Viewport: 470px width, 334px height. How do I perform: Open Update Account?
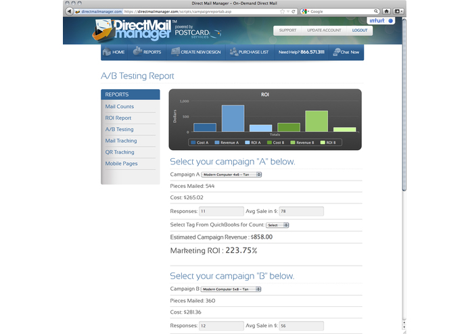click(x=324, y=30)
